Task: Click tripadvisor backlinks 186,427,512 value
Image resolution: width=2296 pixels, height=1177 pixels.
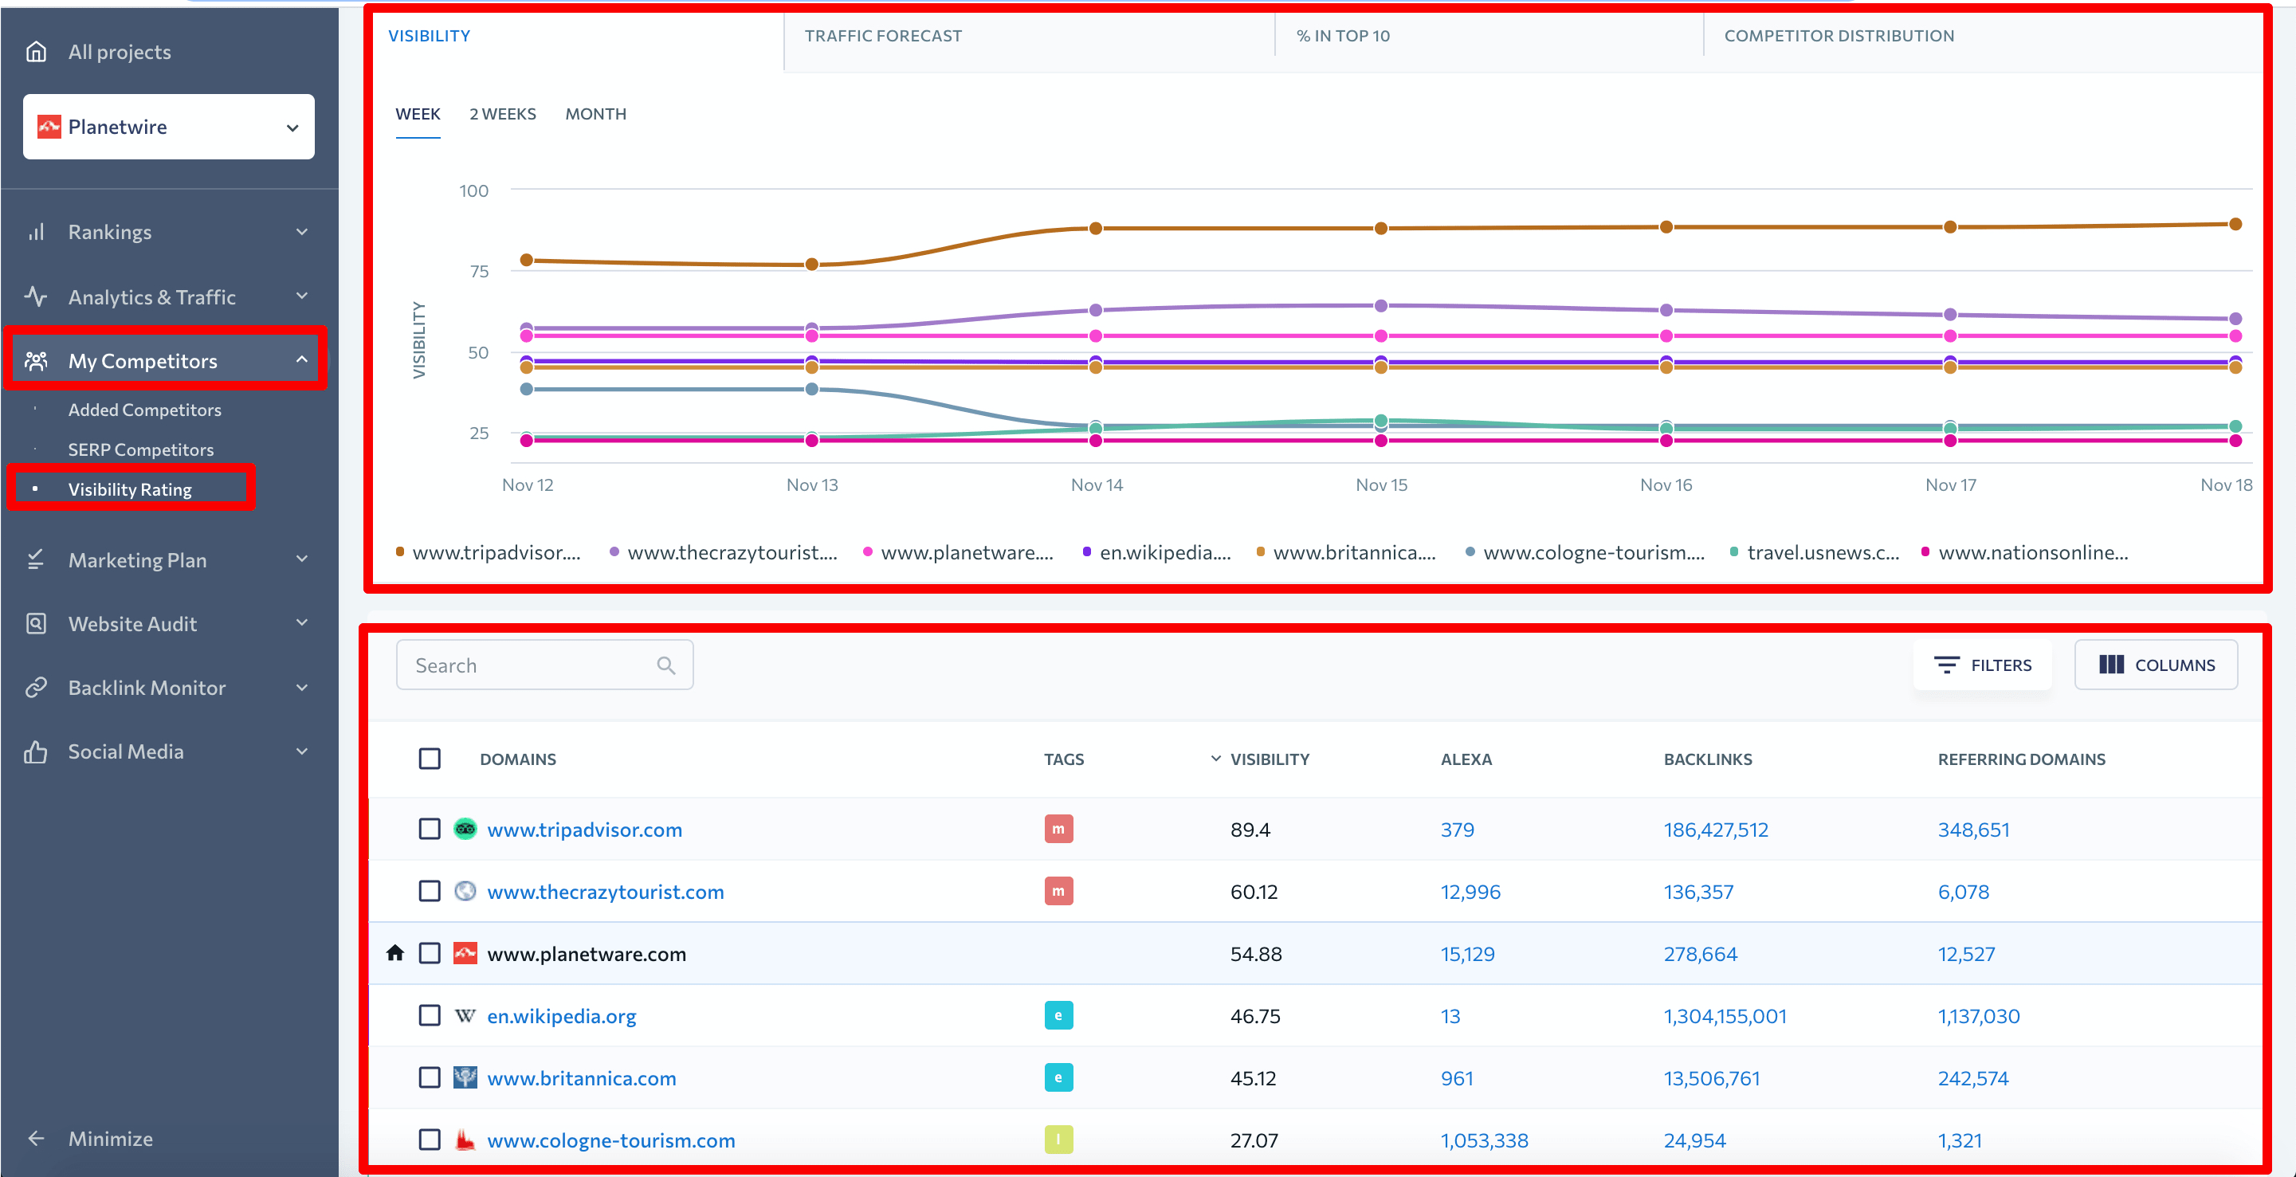Action: click(x=1716, y=830)
